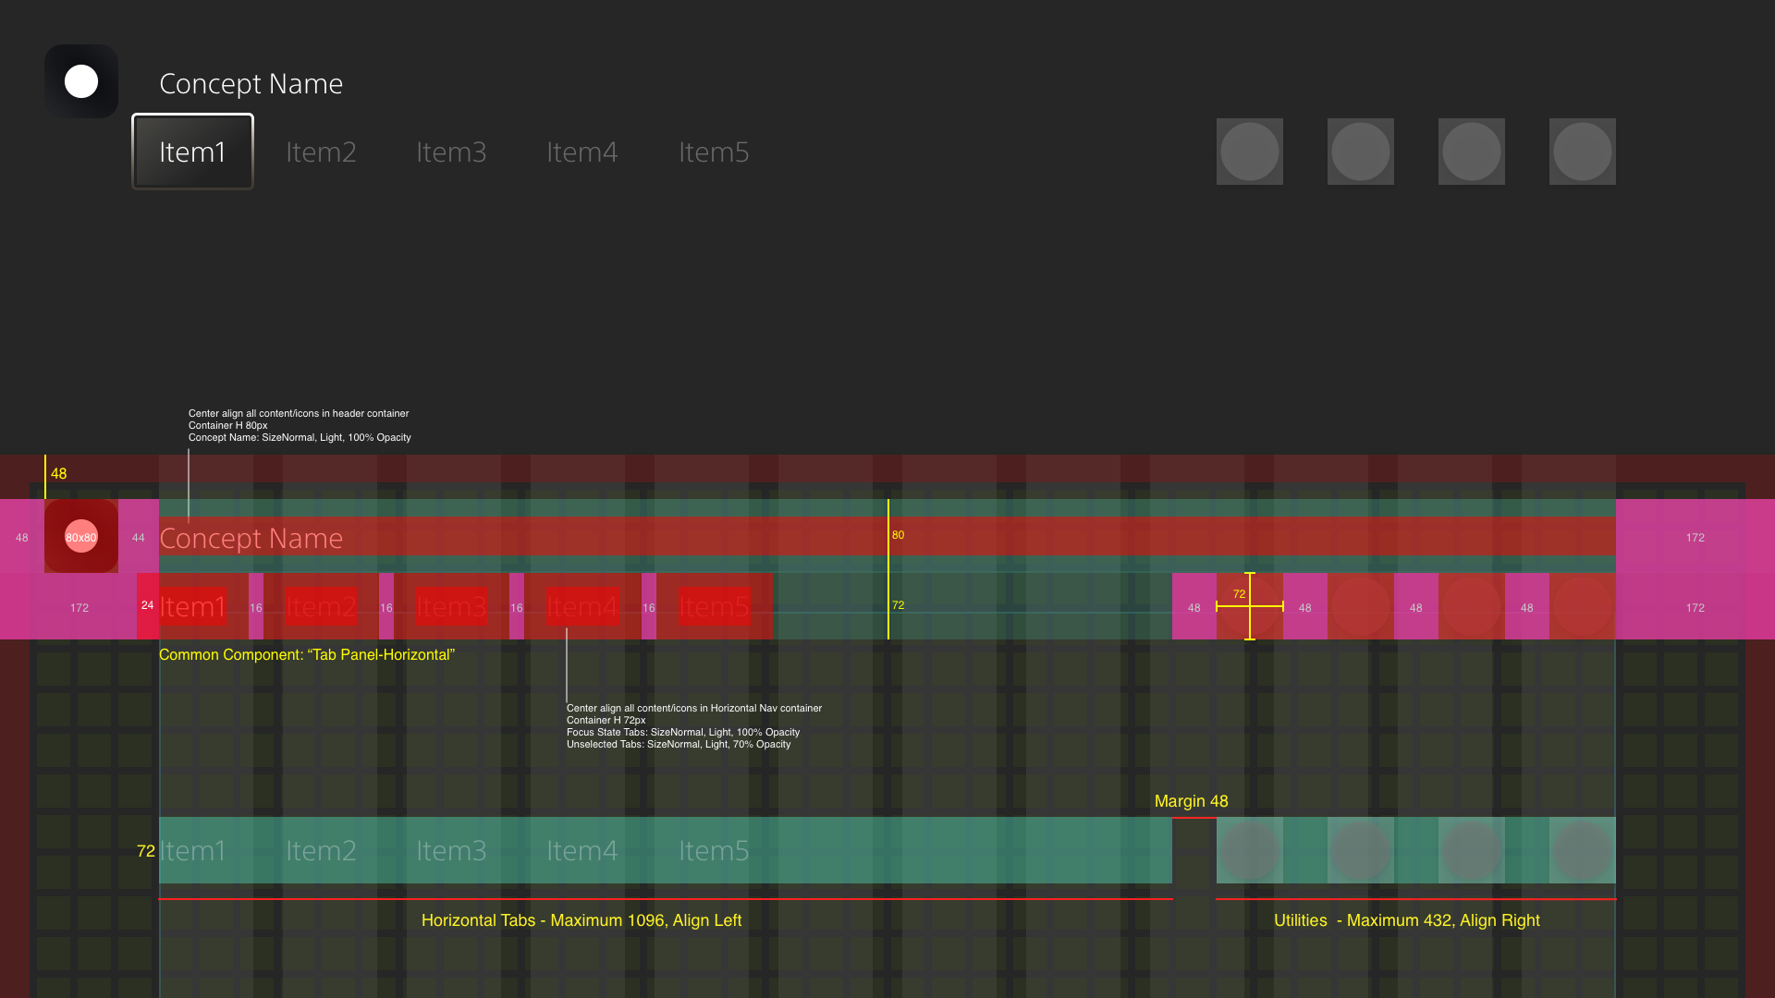1775x998 pixels.
Task: Select Item5 tab in top header
Action: click(714, 152)
